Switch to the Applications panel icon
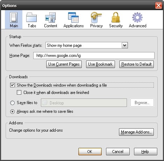This screenshot has height=161, width=164. [x=73, y=17]
